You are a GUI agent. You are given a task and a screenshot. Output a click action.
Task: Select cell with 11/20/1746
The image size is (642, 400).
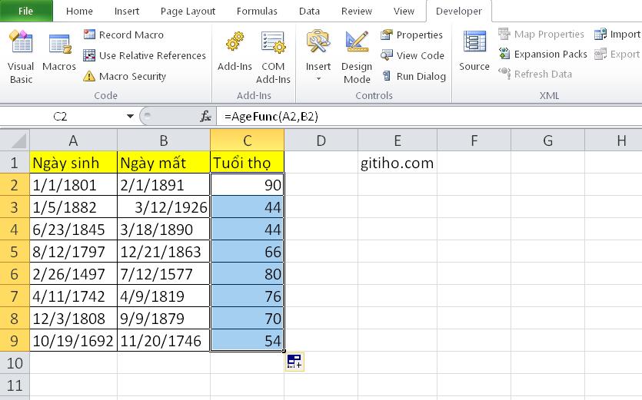point(164,341)
